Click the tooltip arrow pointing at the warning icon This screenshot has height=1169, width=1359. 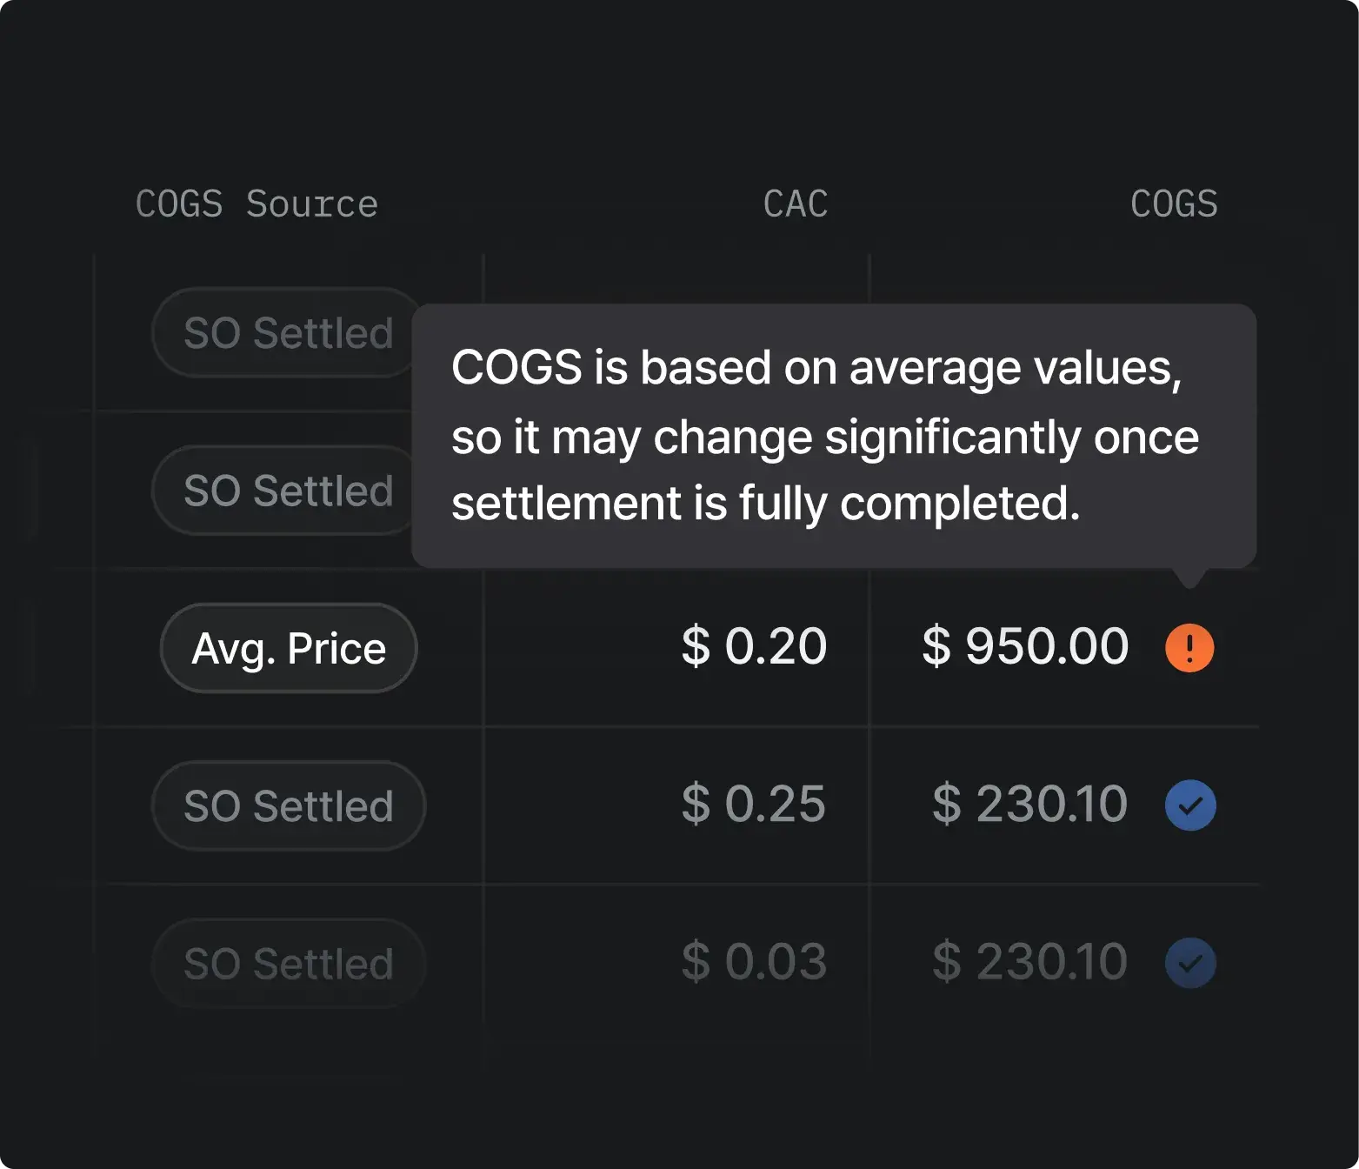(1189, 578)
